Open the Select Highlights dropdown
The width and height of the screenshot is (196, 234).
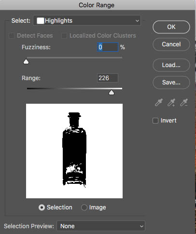[x=87, y=21]
